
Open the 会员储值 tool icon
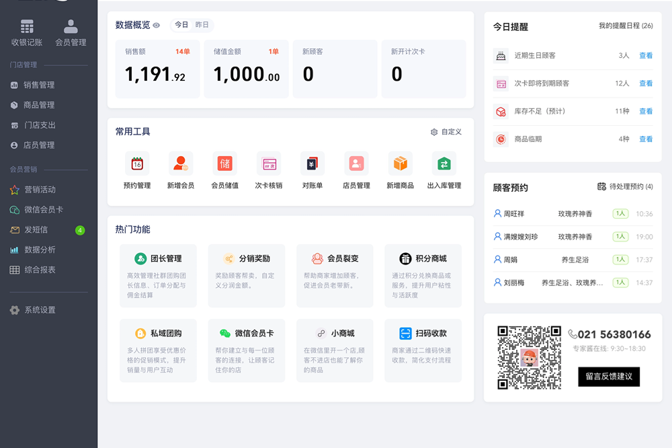225,163
